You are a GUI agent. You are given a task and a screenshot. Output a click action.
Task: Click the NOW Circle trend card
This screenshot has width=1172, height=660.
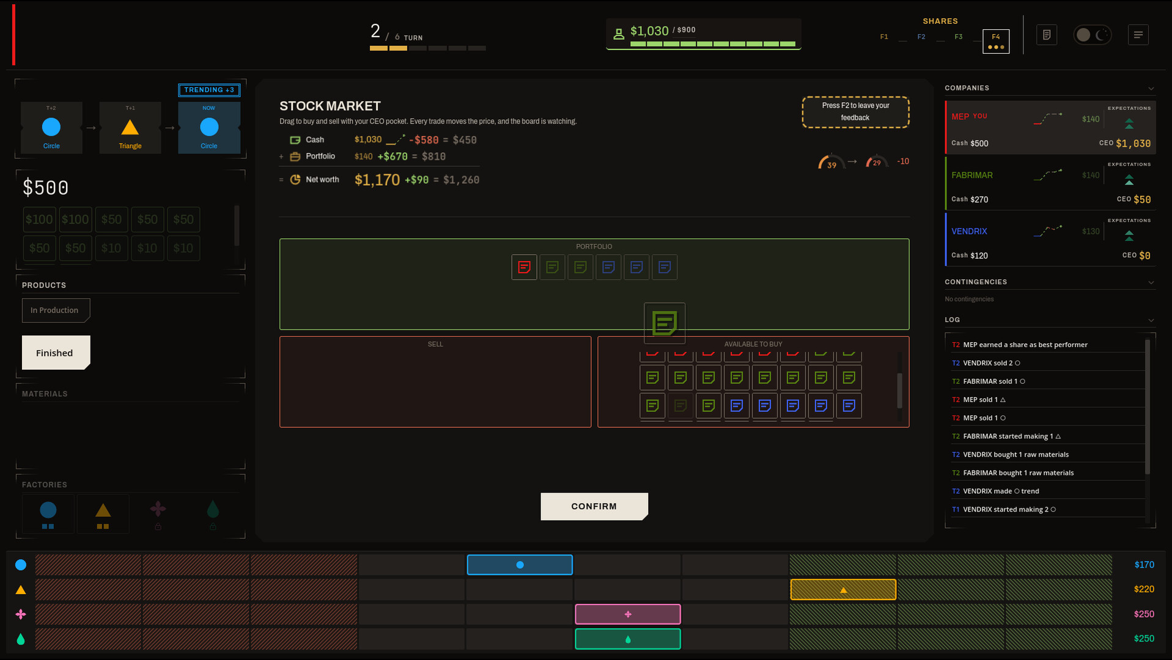tap(209, 128)
